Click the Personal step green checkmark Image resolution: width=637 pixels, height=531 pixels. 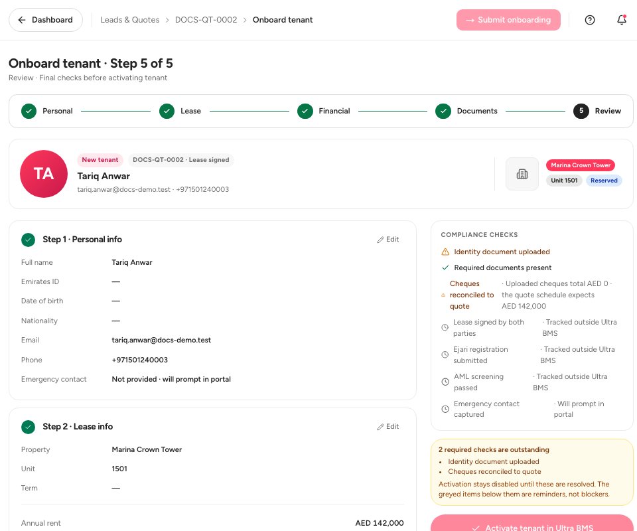(x=29, y=111)
